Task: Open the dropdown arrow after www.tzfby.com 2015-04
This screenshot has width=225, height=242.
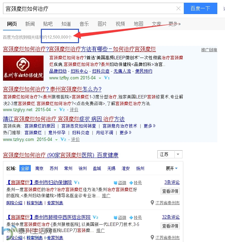Action: click(100, 78)
